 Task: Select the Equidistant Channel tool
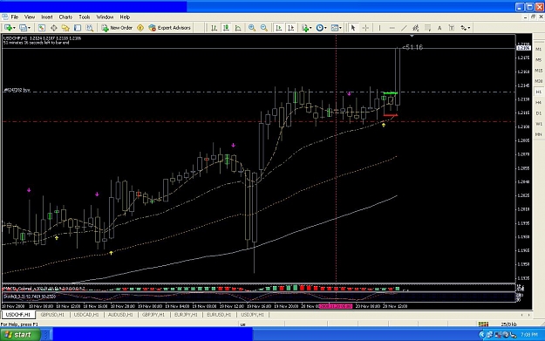pyautogui.click(x=415, y=28)
